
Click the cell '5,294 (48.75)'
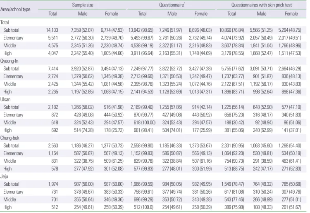tap(290, 30)
